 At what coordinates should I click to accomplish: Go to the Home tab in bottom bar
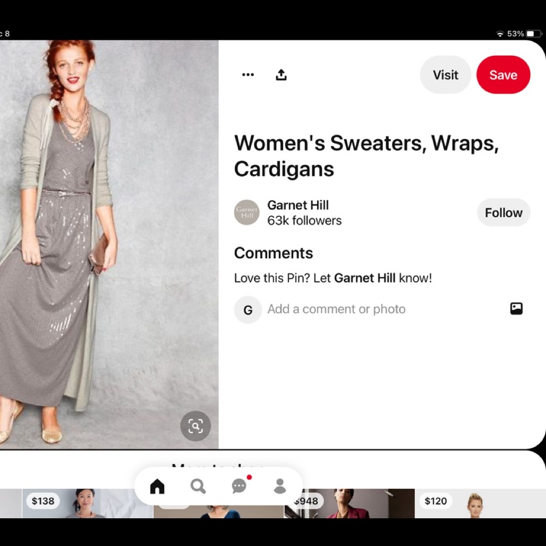pos(157,486)
